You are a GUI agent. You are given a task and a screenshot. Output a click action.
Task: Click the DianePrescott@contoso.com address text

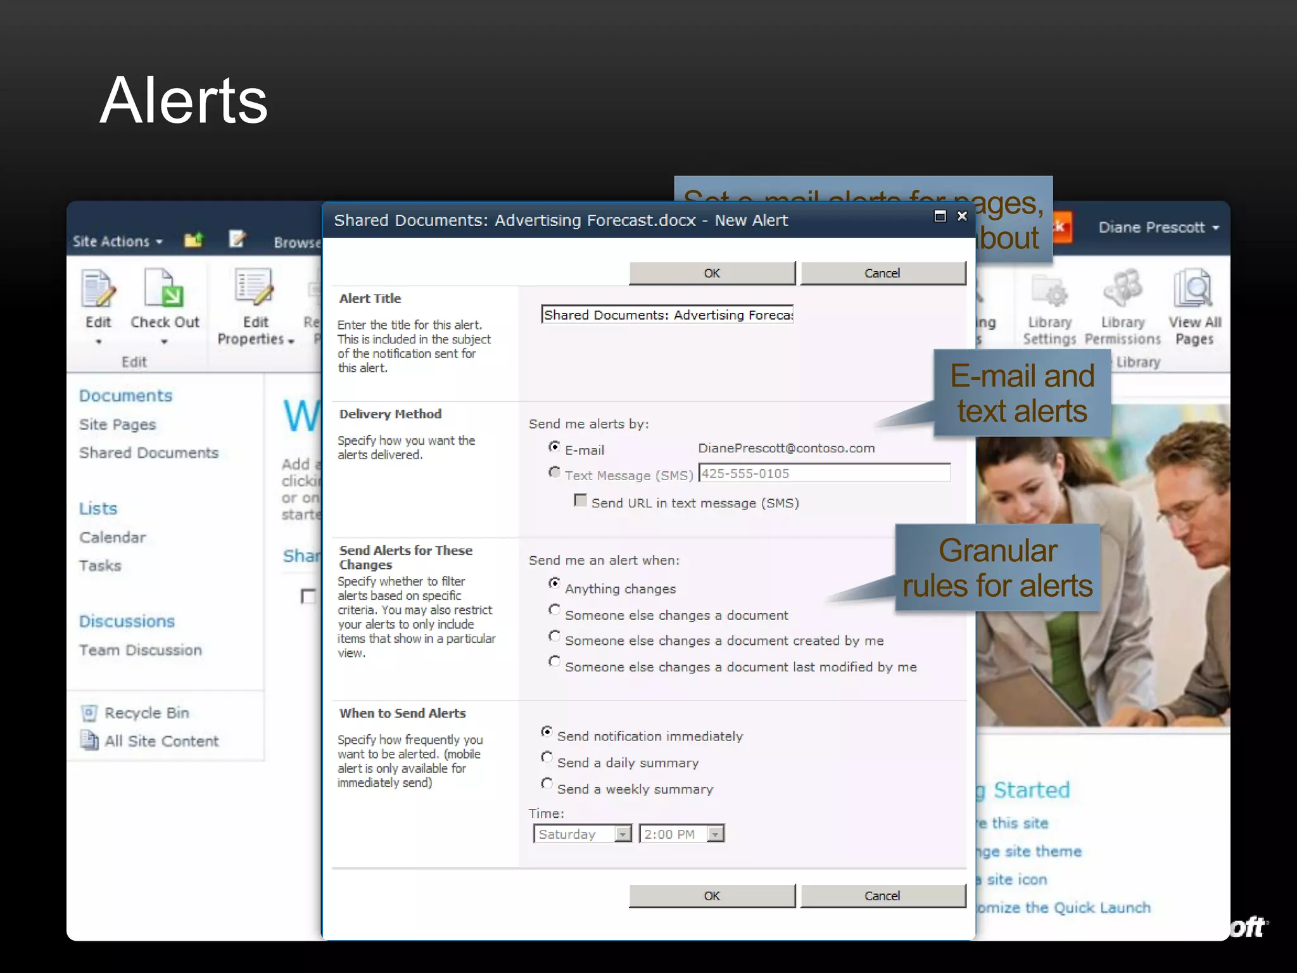tap(787, 448)
